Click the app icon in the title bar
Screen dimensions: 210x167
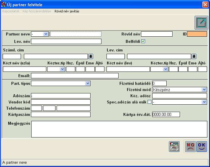tap(4, 5)
